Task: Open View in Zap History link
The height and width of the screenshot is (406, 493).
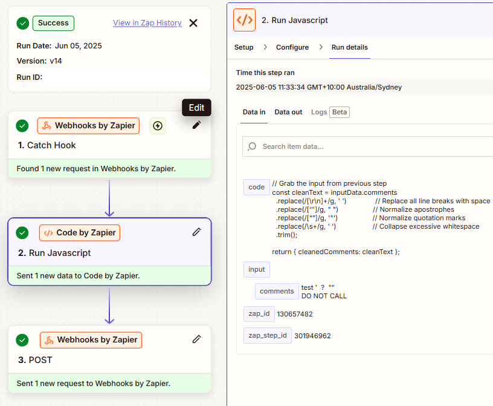Action: [147, 23]
